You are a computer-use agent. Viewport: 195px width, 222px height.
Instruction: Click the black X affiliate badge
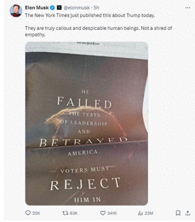pyautogui.click(x=59, y=7)
